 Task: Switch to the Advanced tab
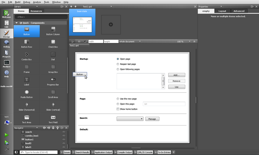(239, 11)
